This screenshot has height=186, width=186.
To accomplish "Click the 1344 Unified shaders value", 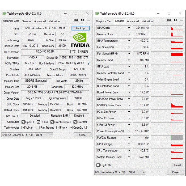I will point(34,69).
